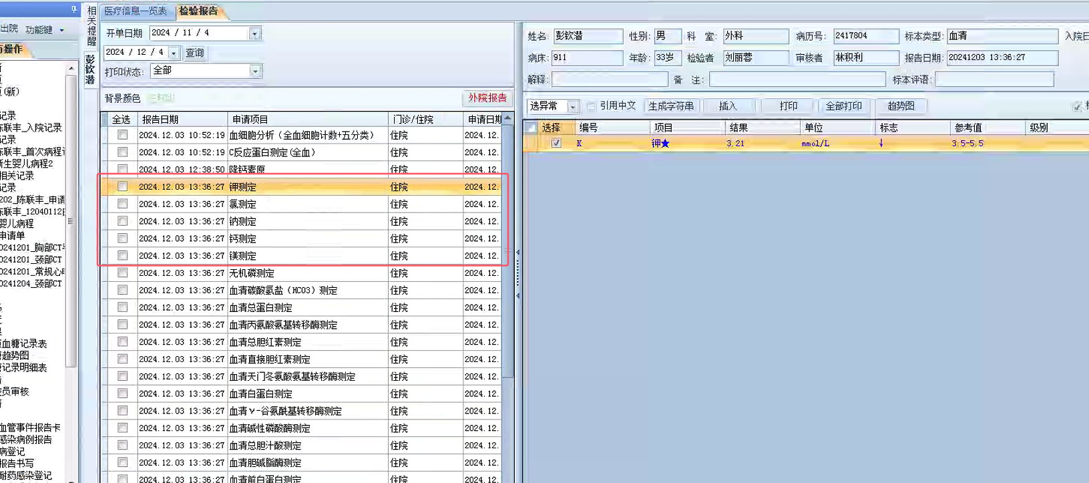
Task: Click 生成字符串 button
Action: pyautogui.click(x=671, y=106)
